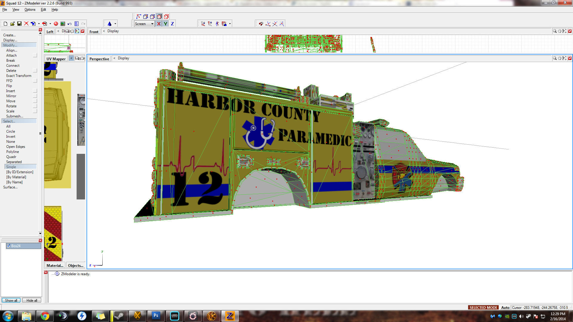This screenshot has width=573, height=322.
Task: Expand the cone primitive dropdown arrow
Action: coord(115,24)
